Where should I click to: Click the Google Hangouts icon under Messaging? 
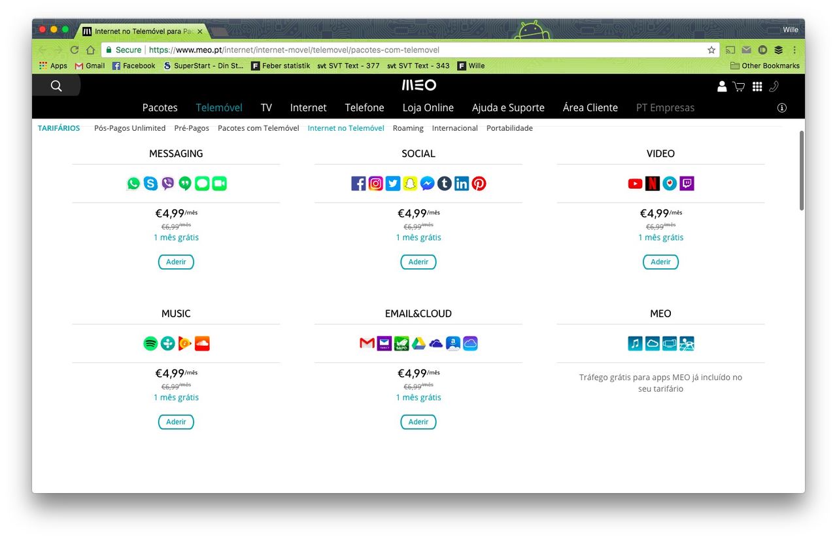(185, 184)
